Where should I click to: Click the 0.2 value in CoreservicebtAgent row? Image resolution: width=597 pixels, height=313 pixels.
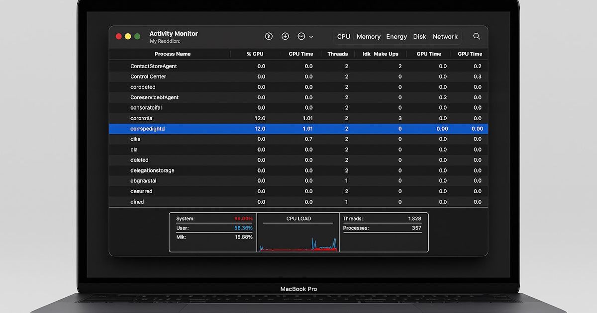(443, 97)
